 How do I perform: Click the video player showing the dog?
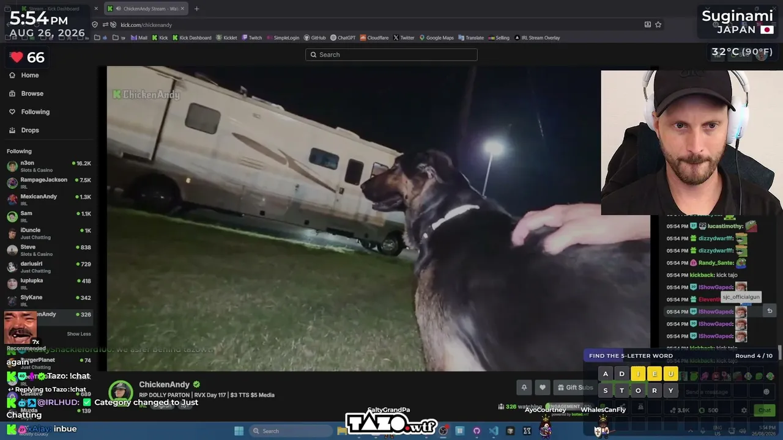click(x=378, y=218)
